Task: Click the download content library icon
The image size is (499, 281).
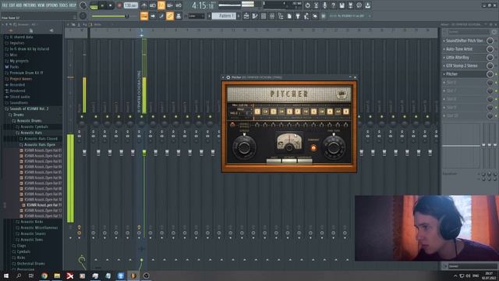Action: 367,5
